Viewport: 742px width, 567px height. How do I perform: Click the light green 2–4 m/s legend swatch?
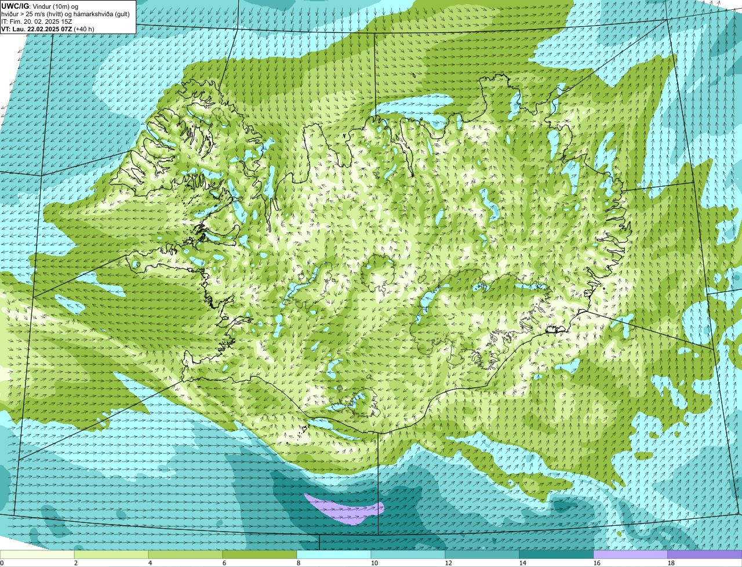(x=111, y=555)
